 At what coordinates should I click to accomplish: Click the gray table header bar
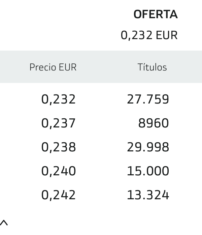pos(101,67)
